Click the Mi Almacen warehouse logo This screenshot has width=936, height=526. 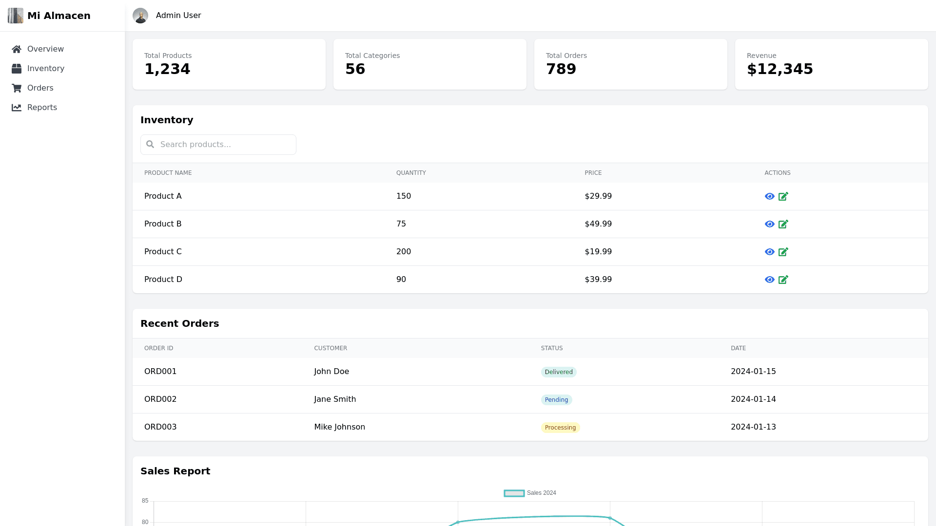click(x=16, y=16)
